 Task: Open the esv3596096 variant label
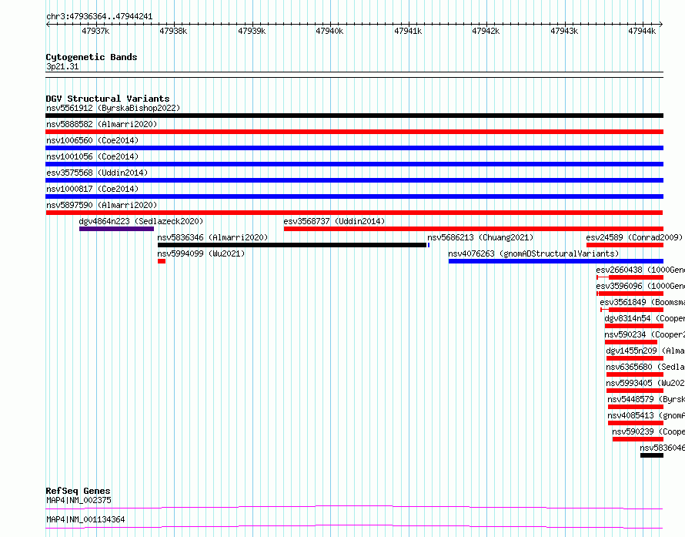(x=640, y=286)
